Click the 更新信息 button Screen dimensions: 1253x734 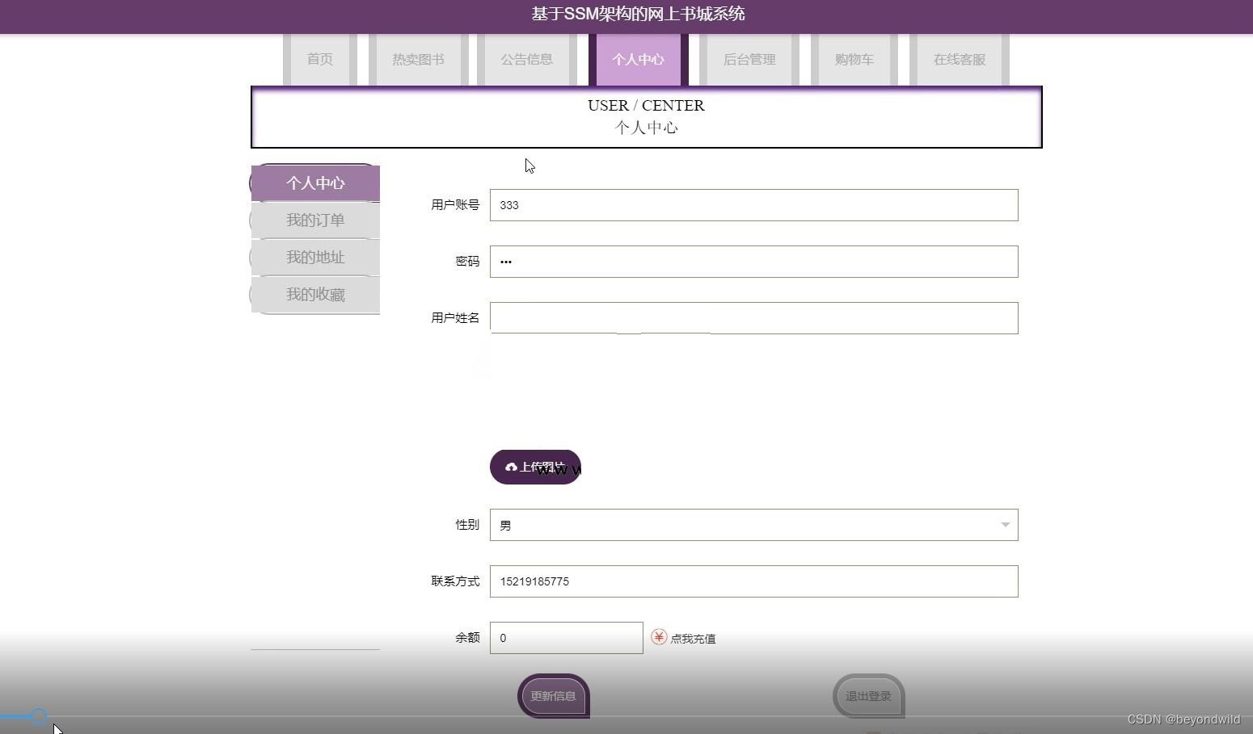pos(553,695)
